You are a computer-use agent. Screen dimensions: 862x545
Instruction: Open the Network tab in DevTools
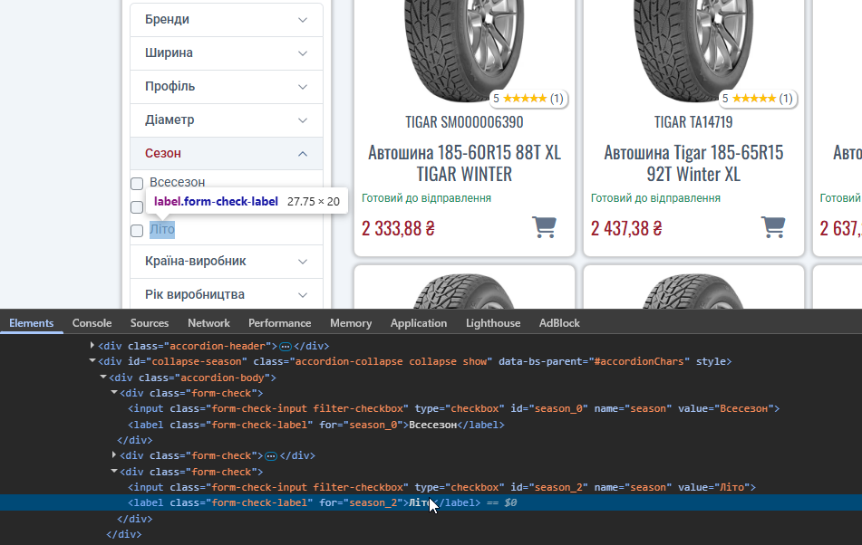pos(208,323)
